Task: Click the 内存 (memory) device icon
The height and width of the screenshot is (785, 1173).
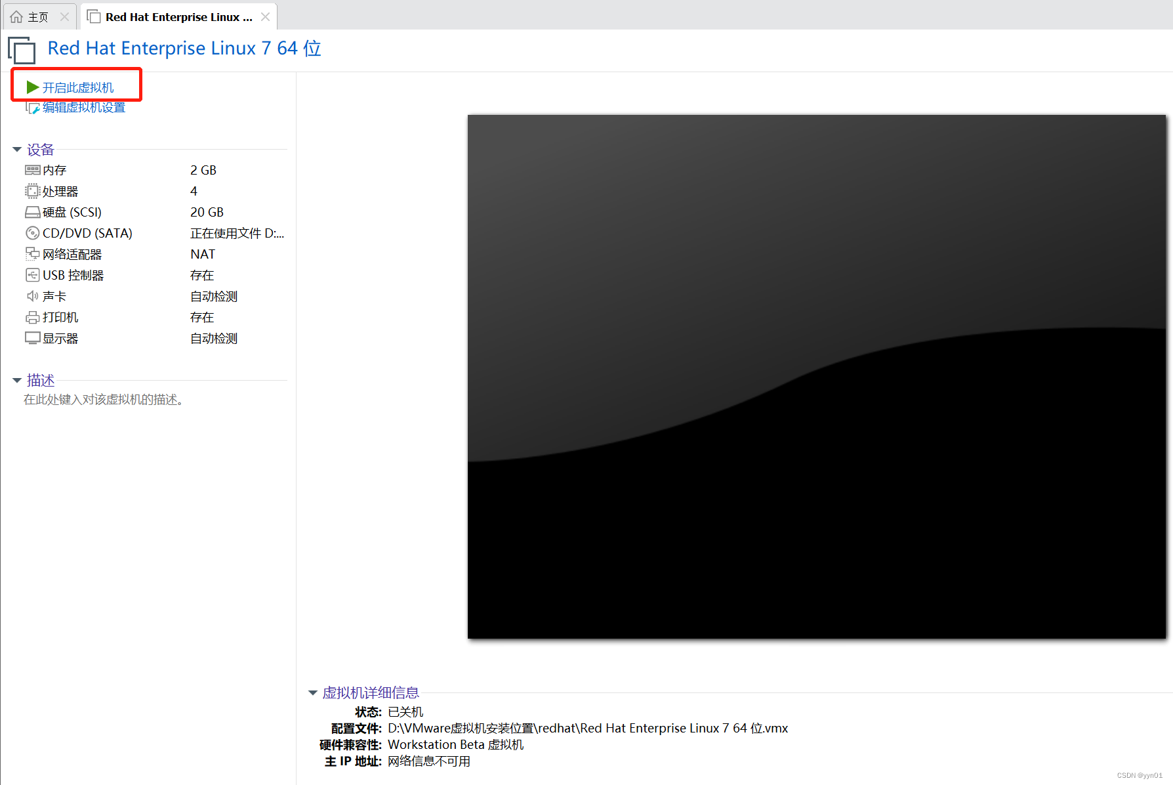Action: 33,169
